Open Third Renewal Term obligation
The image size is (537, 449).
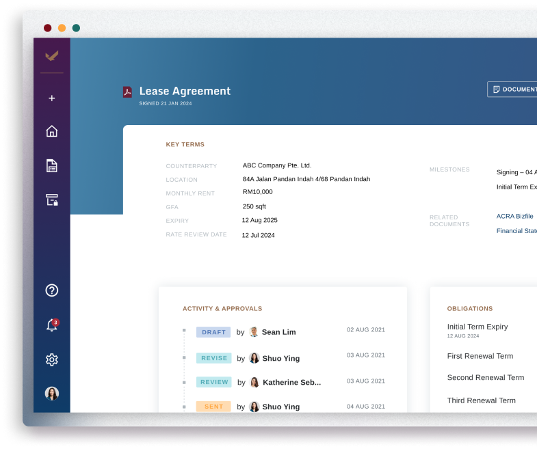click(481, 400)
